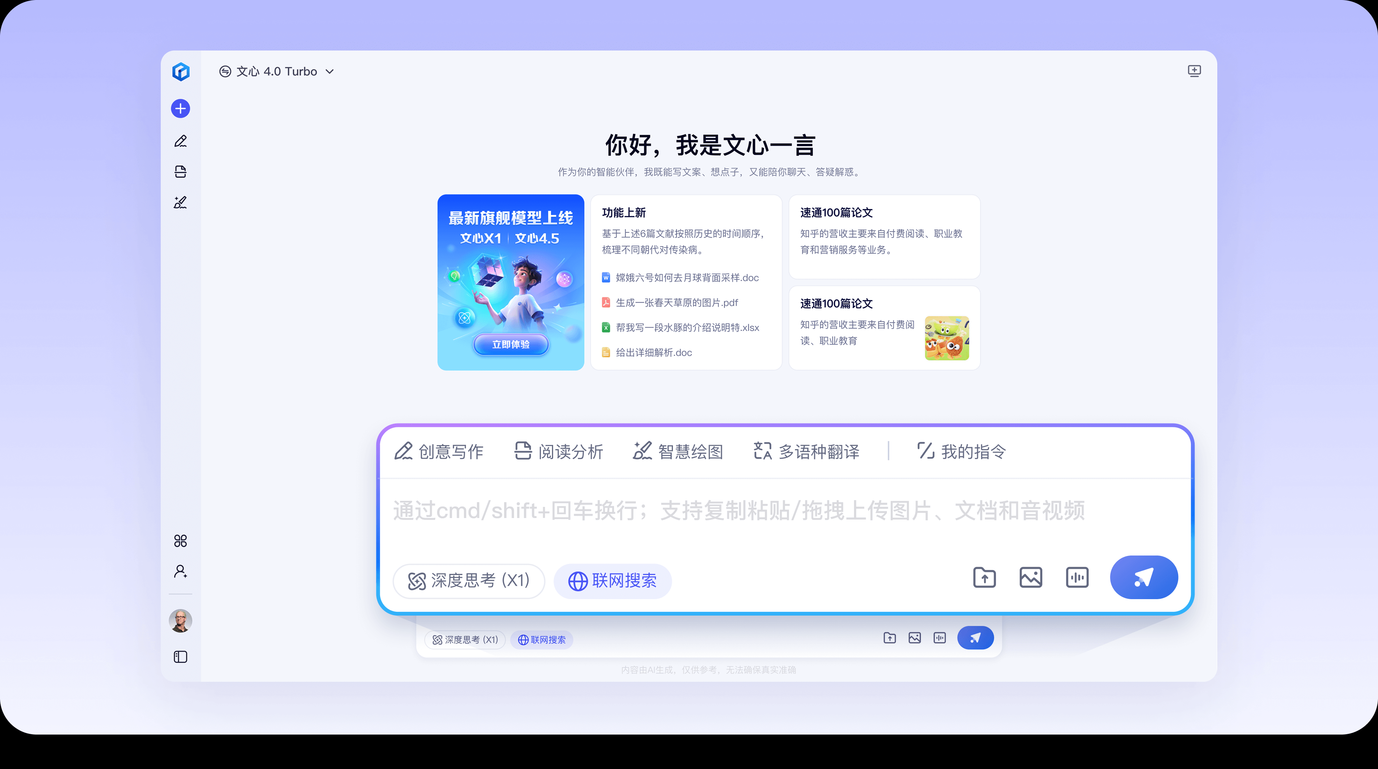
Task: Select the 创意写作 tab
Action: (439, 451)
